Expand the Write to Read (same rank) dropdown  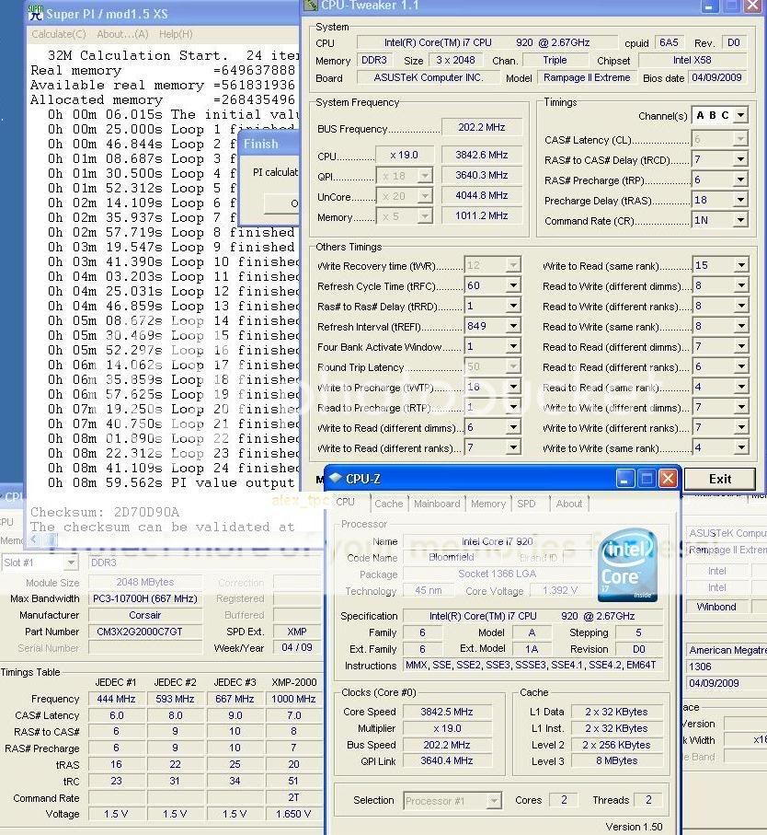pyautogui.click(x=741, y=265)
